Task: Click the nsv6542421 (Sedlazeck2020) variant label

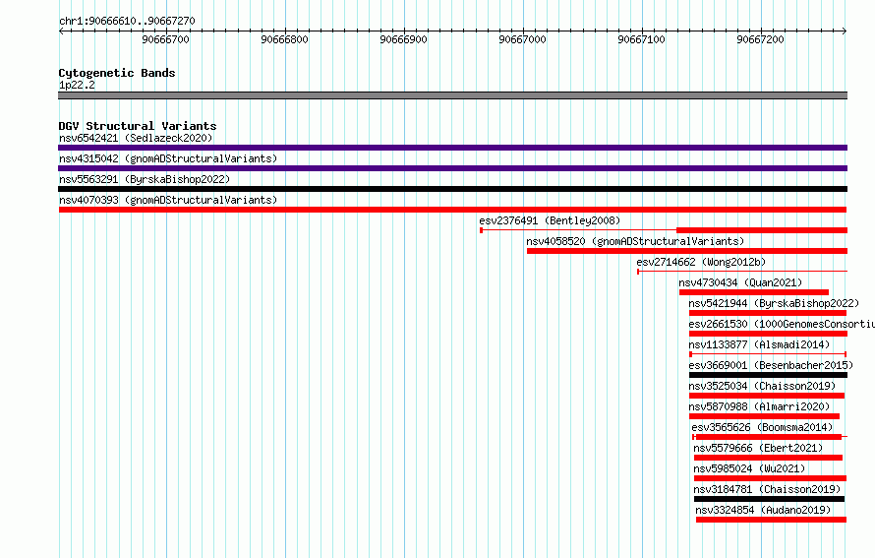Action: pyautogui.click(x=136, y=138)
